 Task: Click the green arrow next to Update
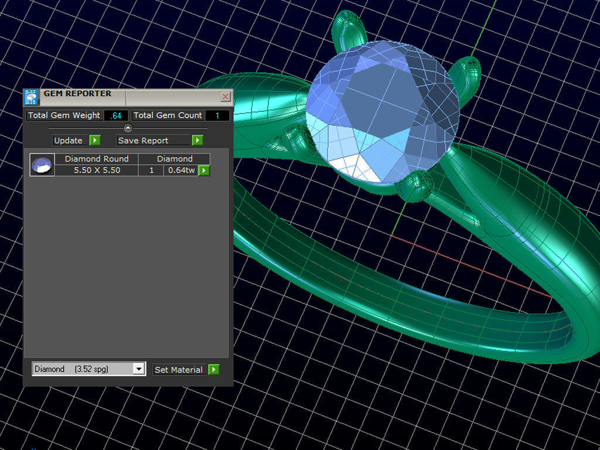(94, 140)
